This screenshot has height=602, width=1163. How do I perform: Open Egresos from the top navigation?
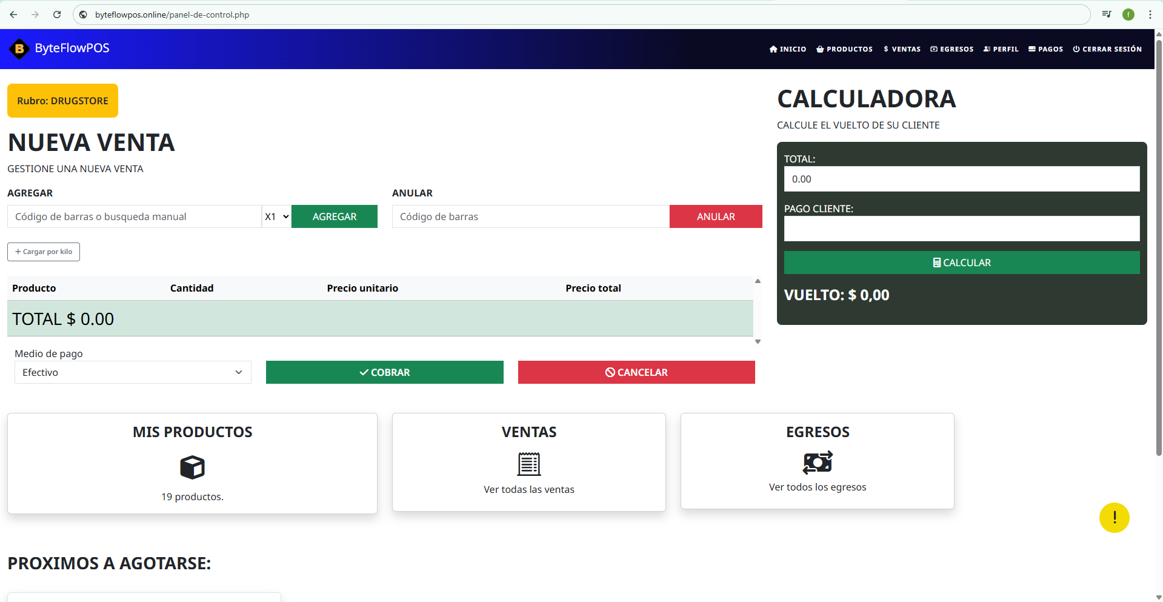pos(951,49)
